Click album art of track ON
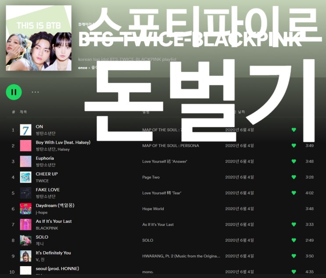Viewport: 326px width, 278px height. tap(25, 130)
